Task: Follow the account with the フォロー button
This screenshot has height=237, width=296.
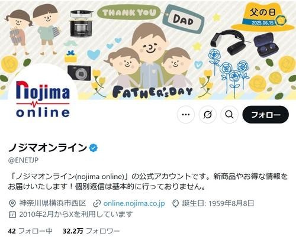Action: pyautogui.click(x=265, y=115)
